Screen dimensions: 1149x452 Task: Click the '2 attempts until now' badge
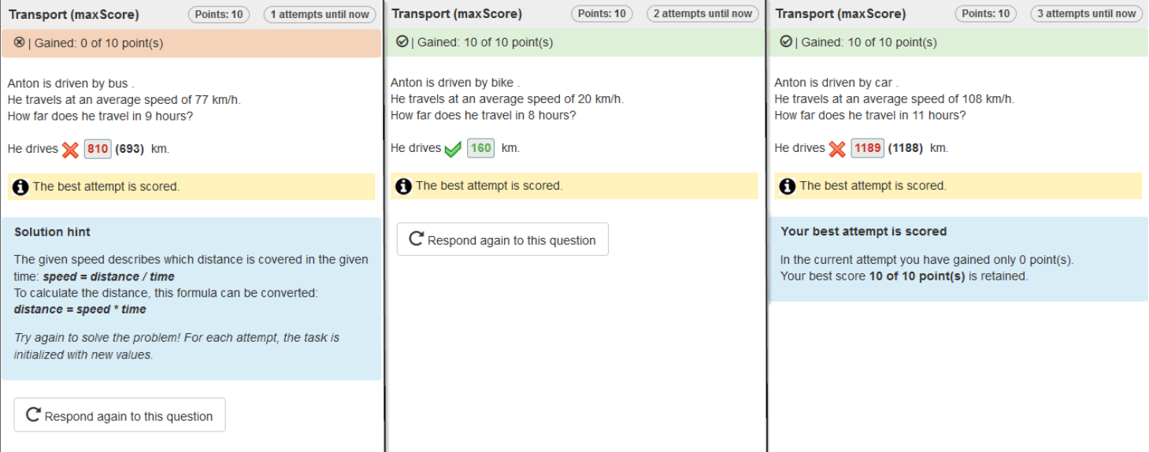(702, 13)
